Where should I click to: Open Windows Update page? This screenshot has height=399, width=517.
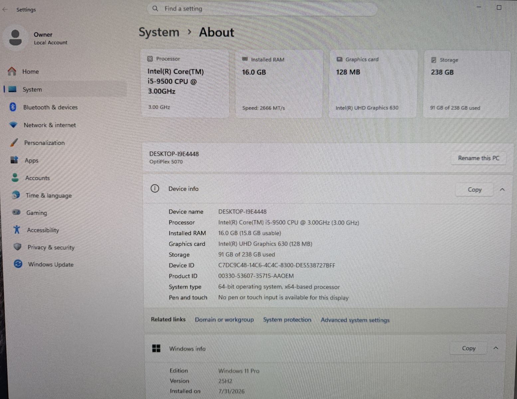click(69, 265)
